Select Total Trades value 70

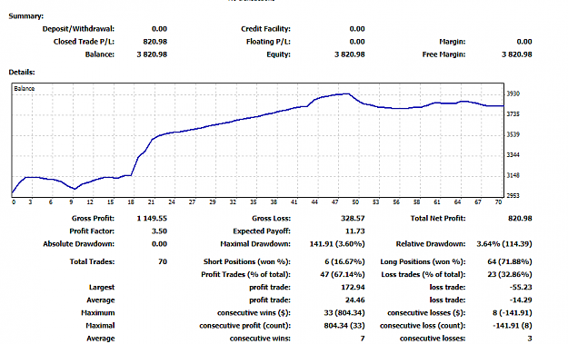pos(163,261)
